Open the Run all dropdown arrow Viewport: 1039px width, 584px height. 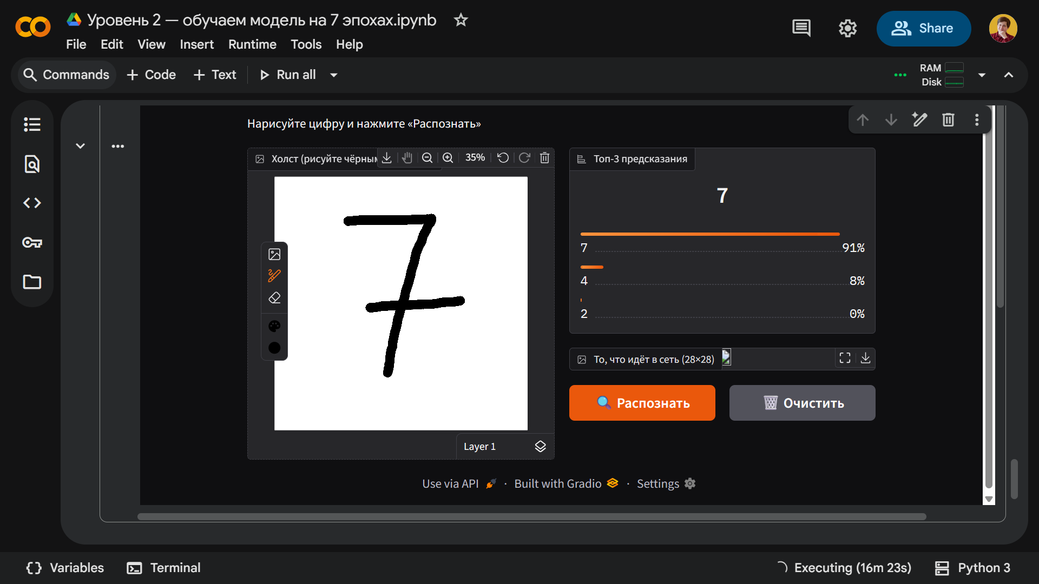pyautogui.click(x=334, y=75)
